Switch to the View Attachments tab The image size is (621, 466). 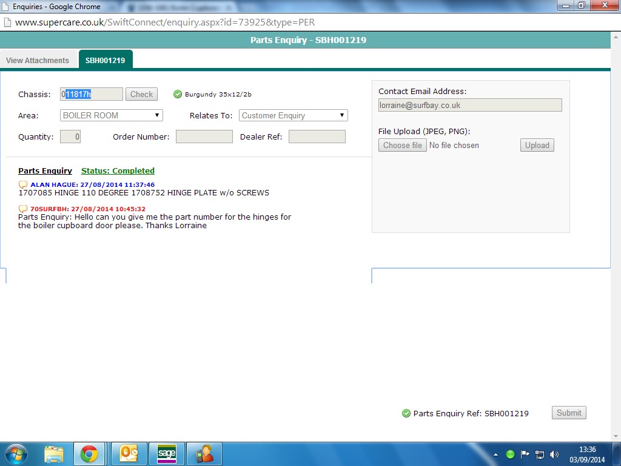point(38,61)
